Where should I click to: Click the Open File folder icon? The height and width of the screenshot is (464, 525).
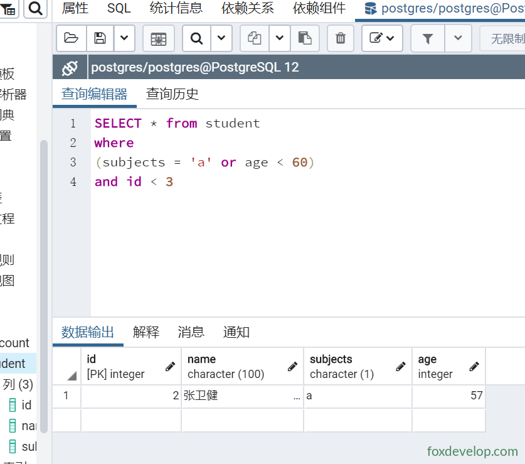pos(72,38)
